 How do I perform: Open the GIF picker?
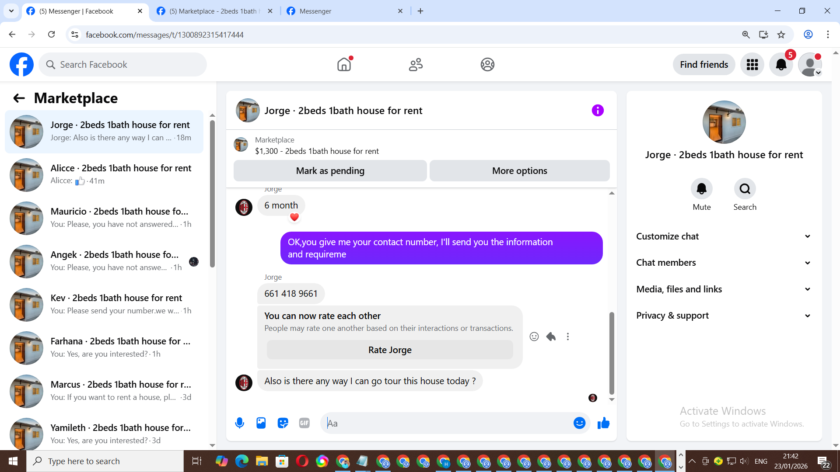coord(304,423)
